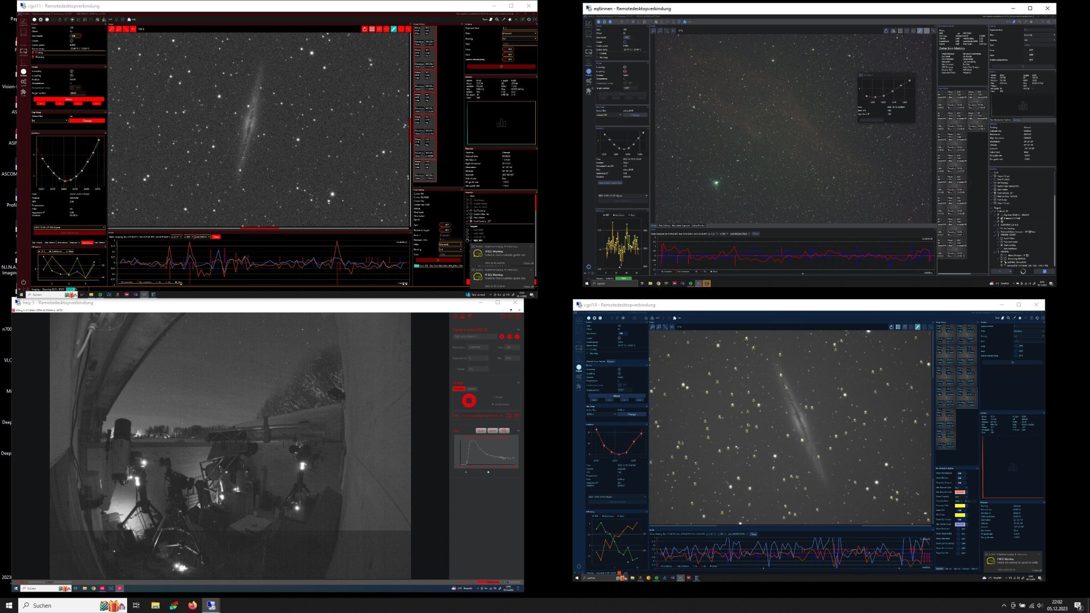Click Move button in cgxl14 focuser panel
This screenshot has height=613, width=1090.
[617, 396]
